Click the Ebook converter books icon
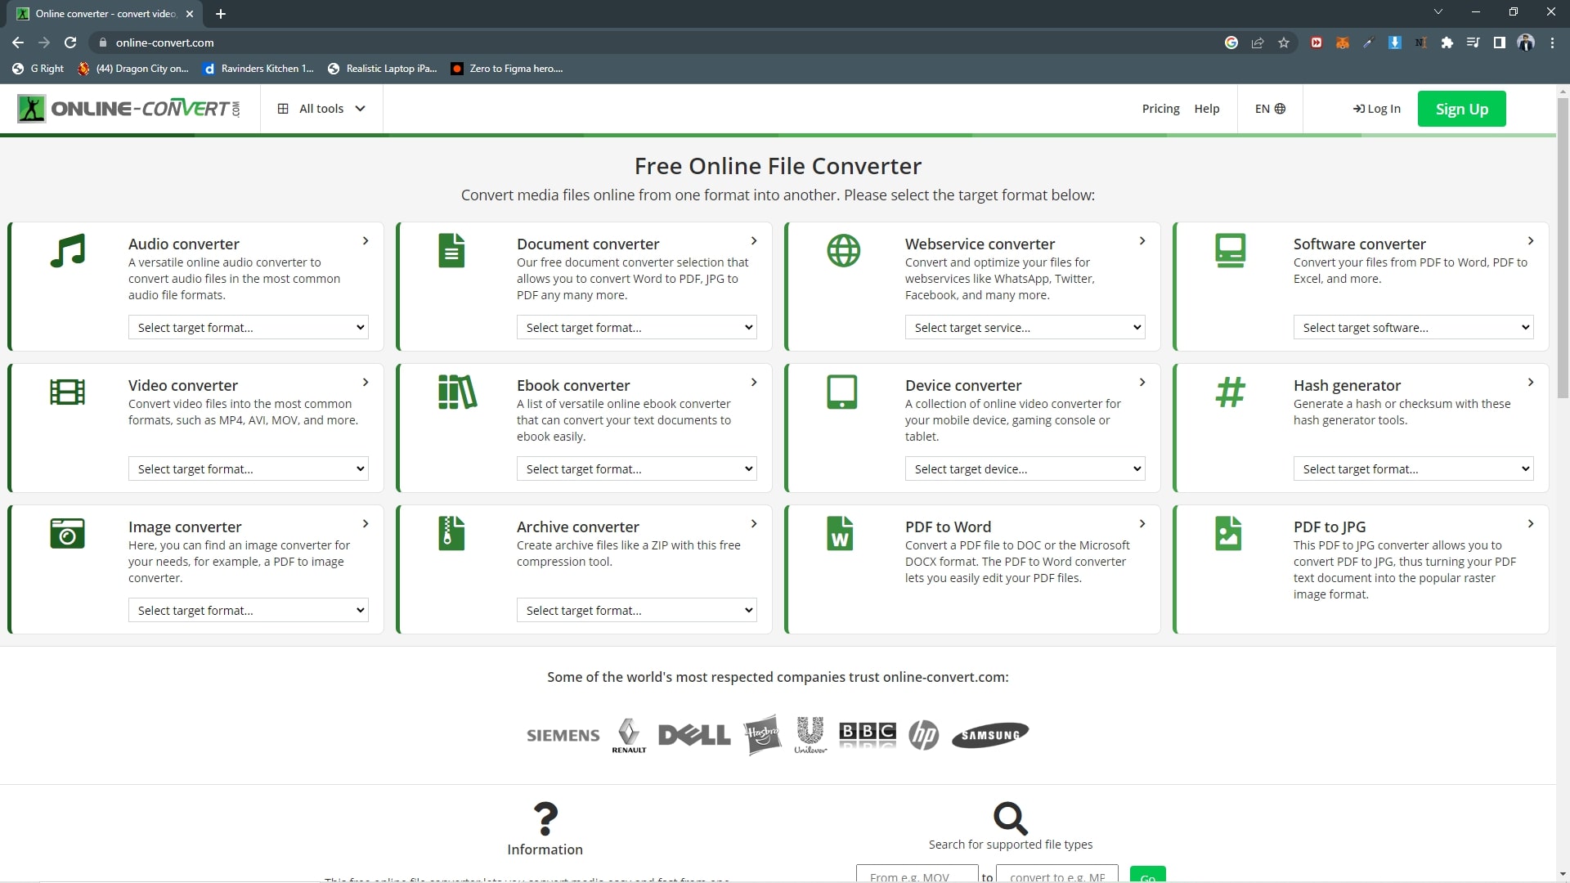 point(457,392)
